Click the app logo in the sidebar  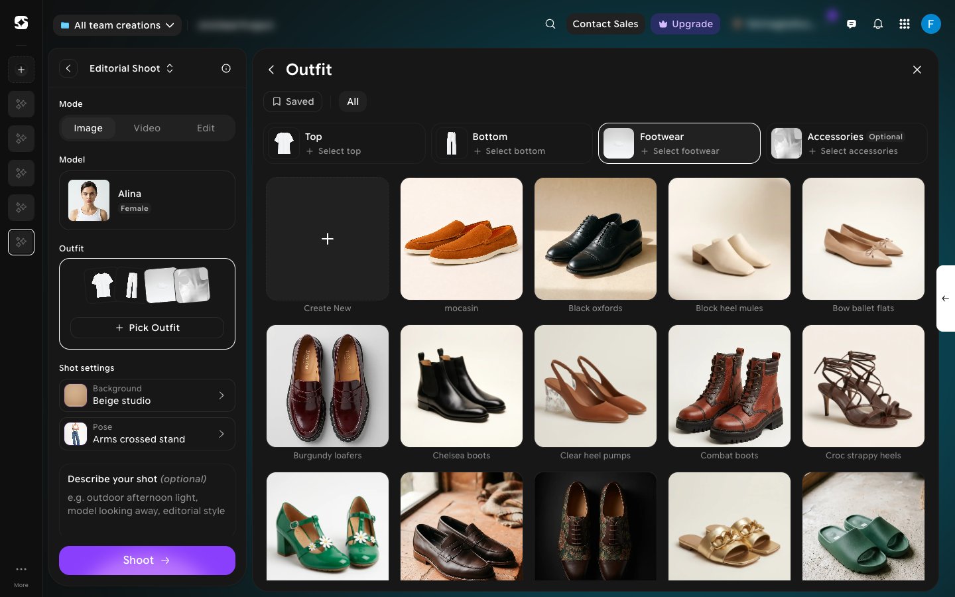coord(21,23)
